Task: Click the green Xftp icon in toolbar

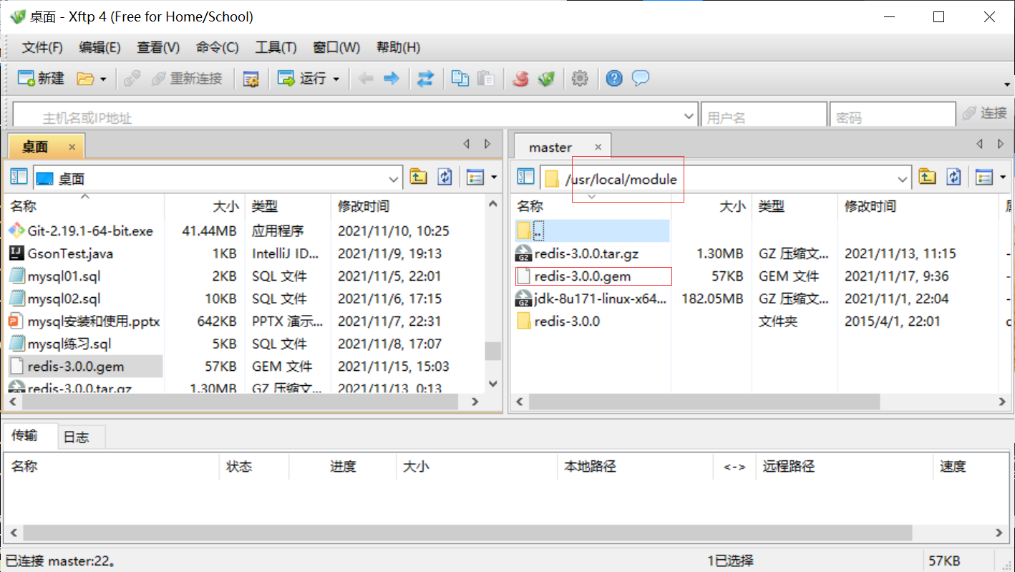Action: tap(546, 79)
